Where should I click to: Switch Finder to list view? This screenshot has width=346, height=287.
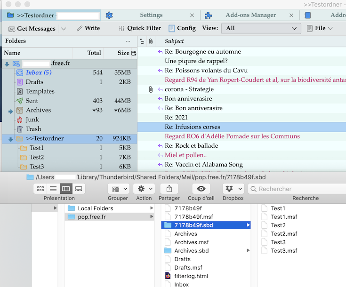pos(53,189)
